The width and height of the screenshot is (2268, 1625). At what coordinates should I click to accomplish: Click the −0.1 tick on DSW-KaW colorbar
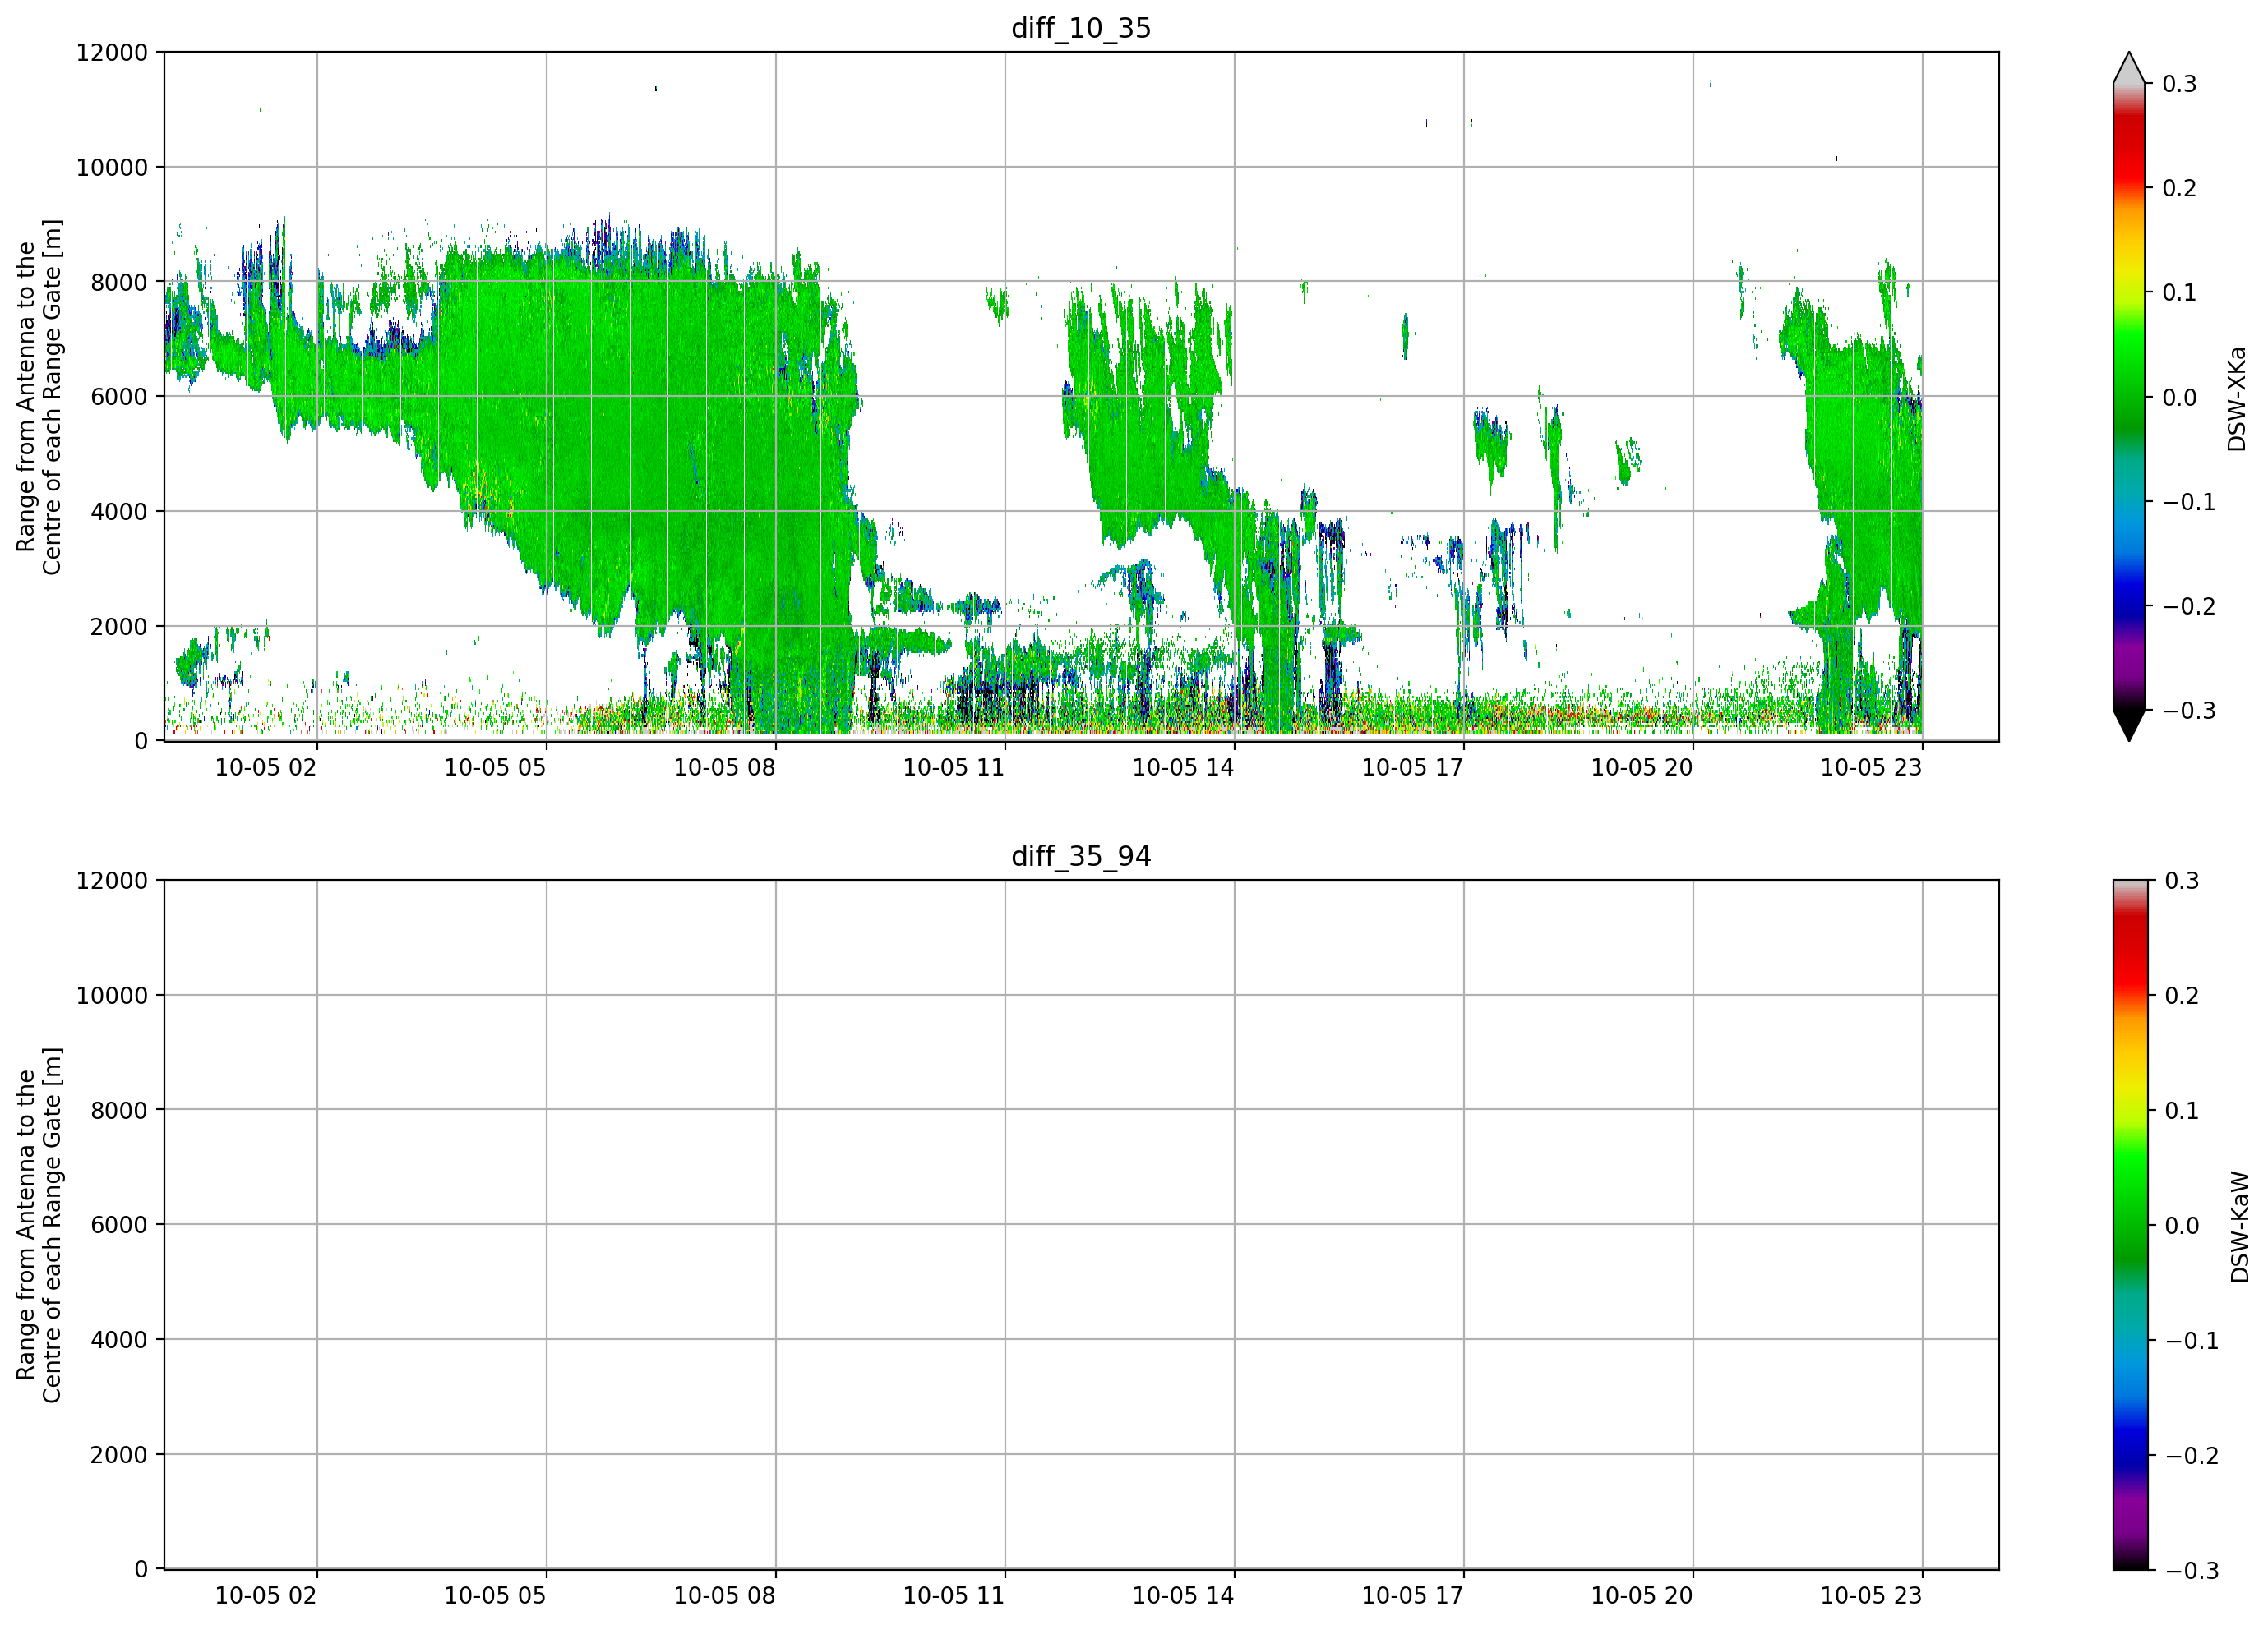(x=2191, y=1340)
